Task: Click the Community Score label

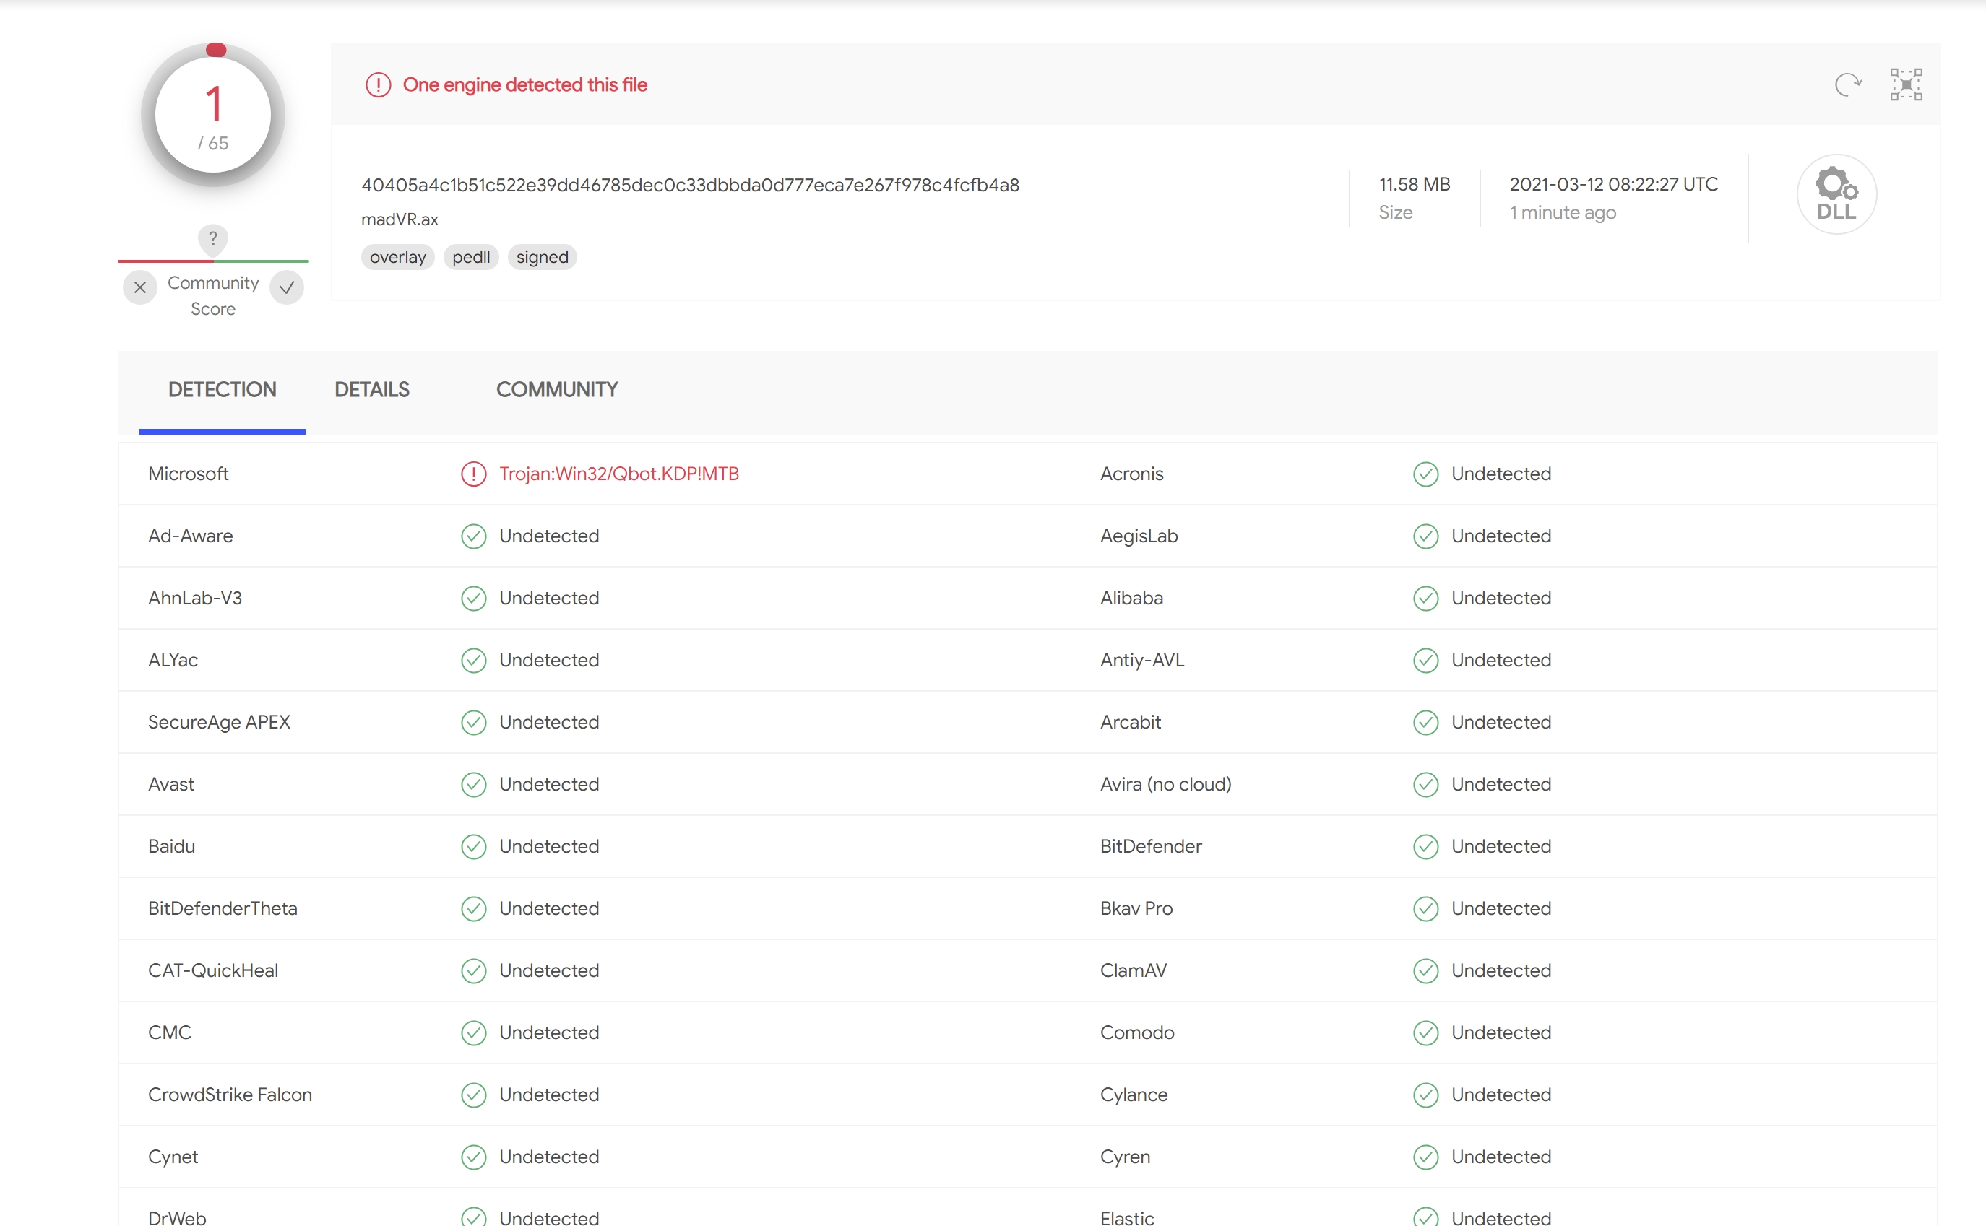Action: [x=212, y=296]
